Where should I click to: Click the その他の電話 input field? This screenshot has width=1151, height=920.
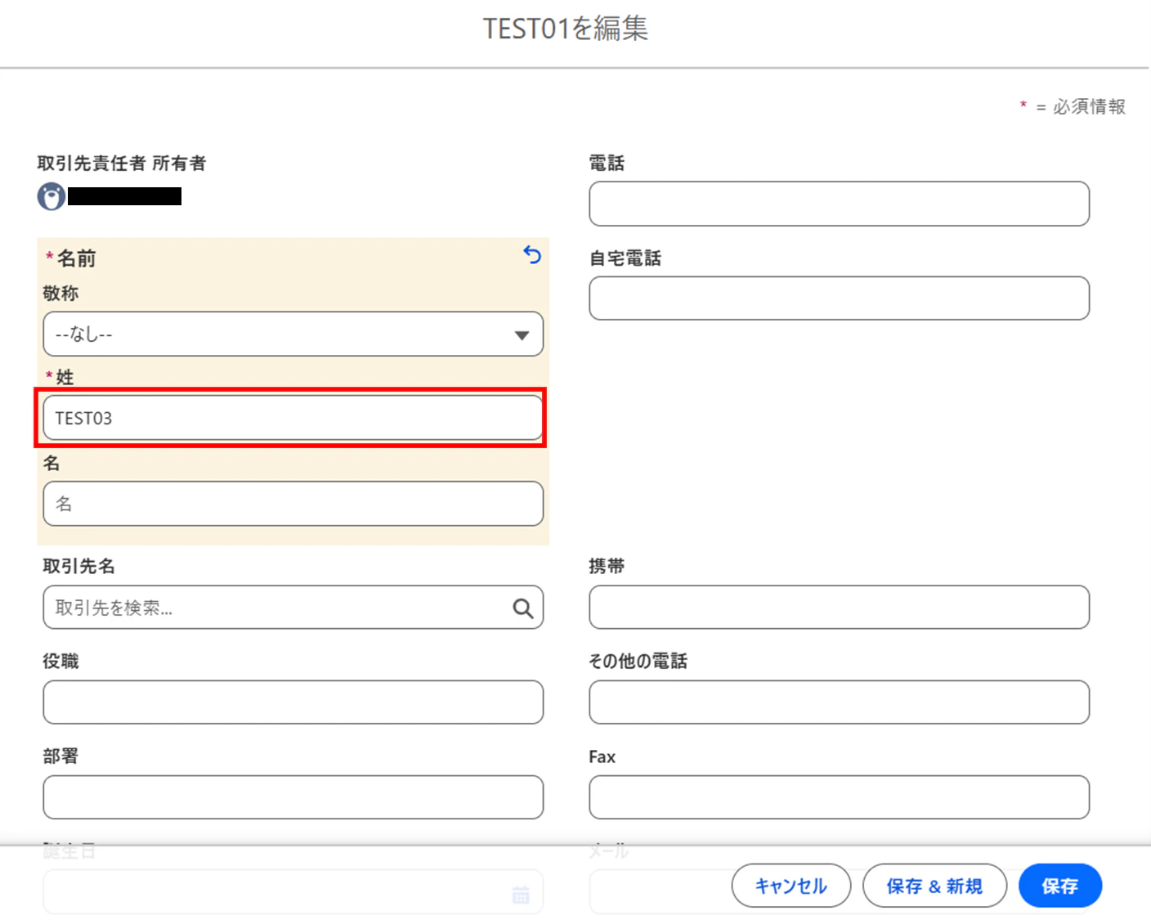(x=839, y=702)
